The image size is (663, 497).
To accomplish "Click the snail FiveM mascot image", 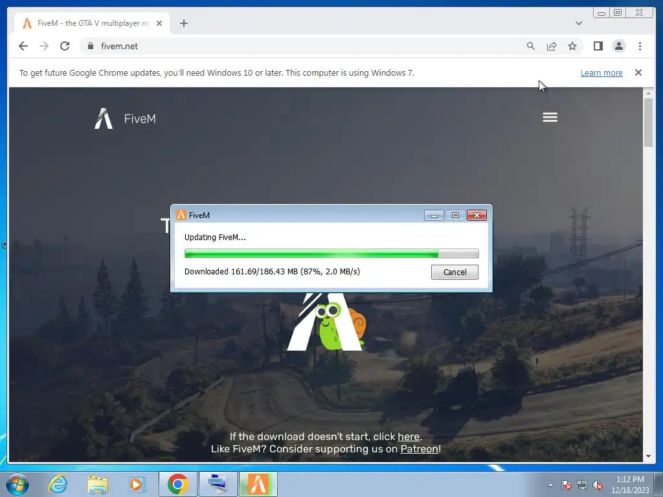I will (327, 322).
